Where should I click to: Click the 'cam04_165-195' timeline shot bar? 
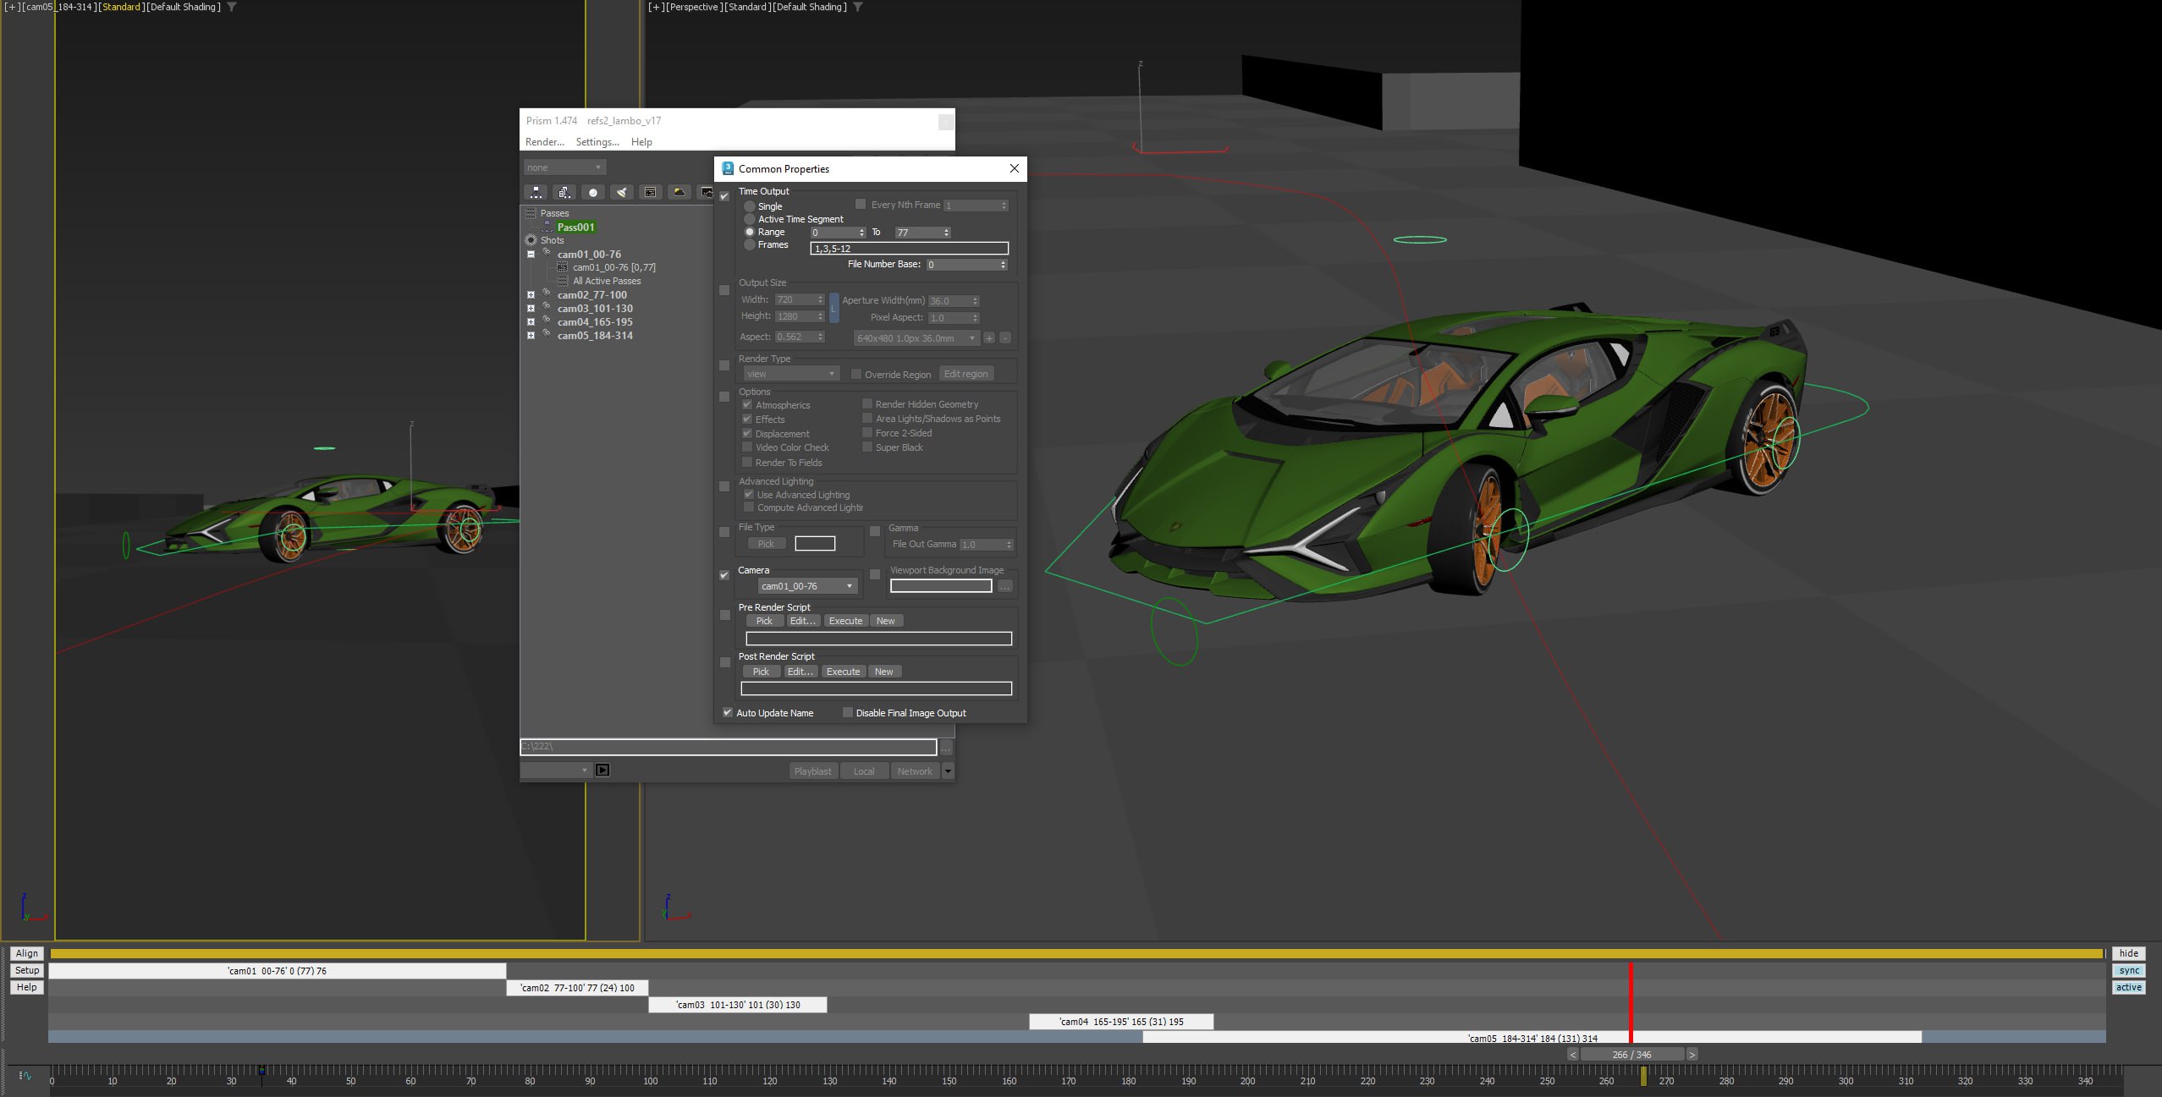pos(1121,1022)
